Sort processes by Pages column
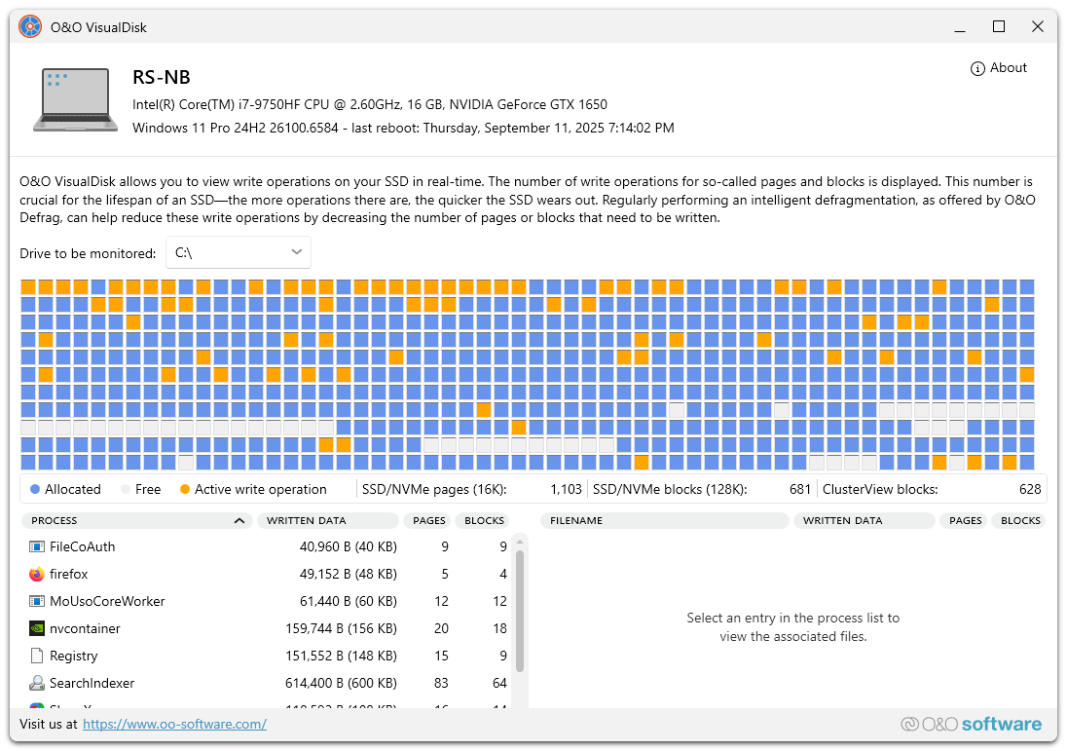1067x751 pixels. coord(428,520)
